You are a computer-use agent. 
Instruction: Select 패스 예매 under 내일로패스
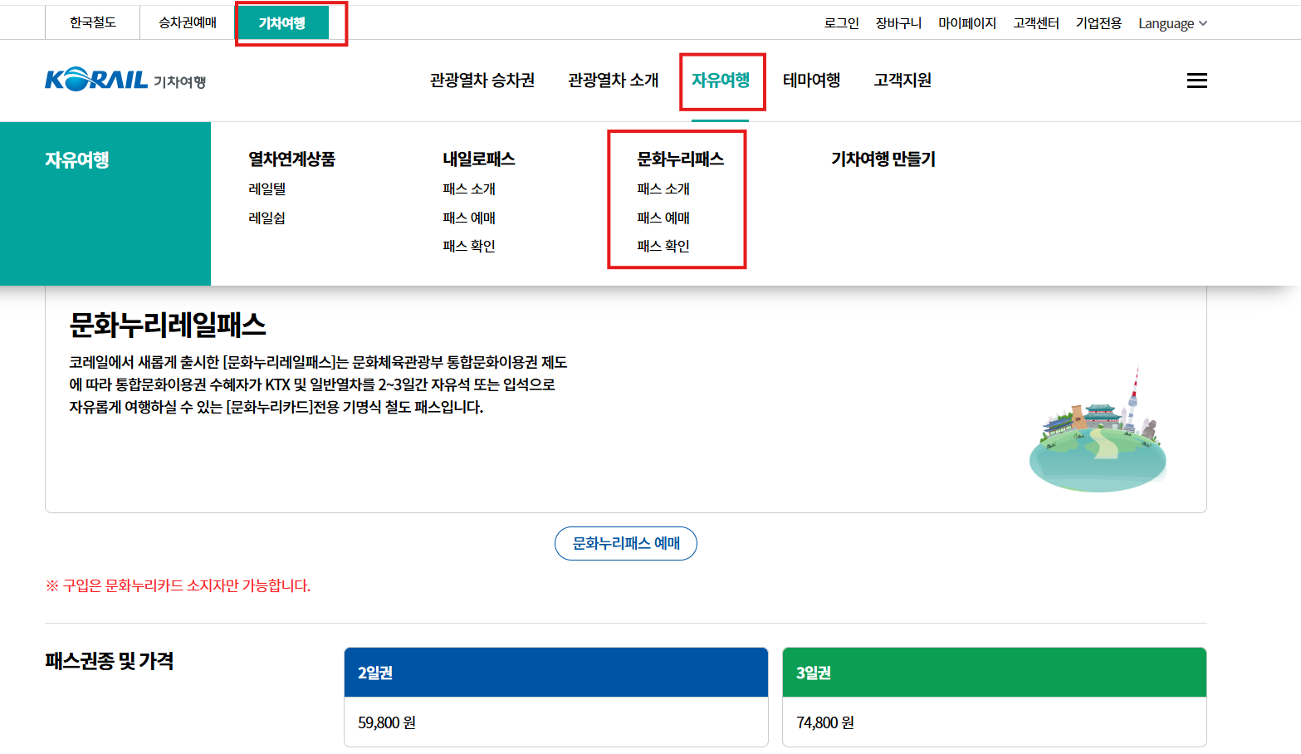pos(469,218)
